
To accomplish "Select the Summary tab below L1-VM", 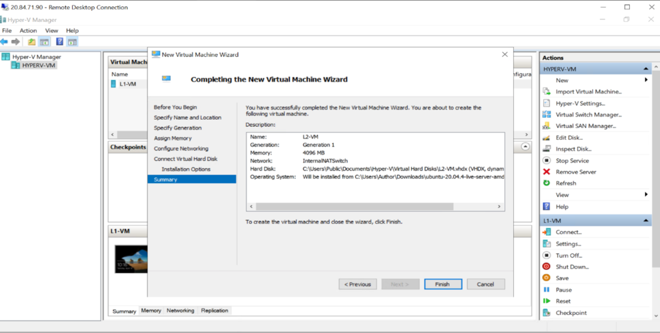I will coord(124,311).
